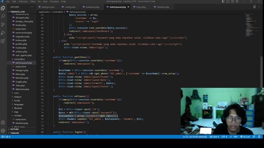Expand the logs folder
This screenshot has height=148, width=264.
16,112
